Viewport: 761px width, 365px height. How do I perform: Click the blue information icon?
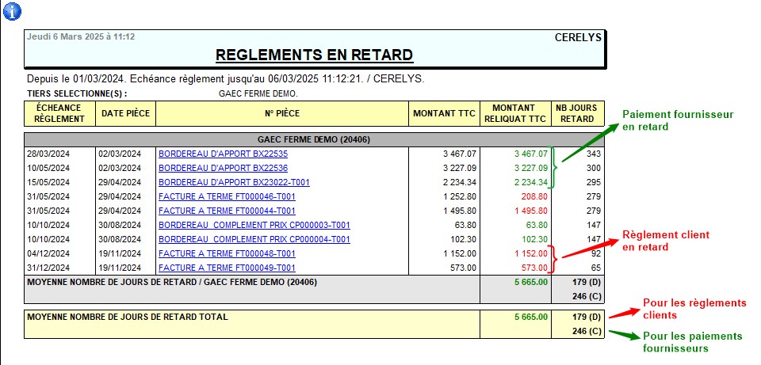(13, 11)
